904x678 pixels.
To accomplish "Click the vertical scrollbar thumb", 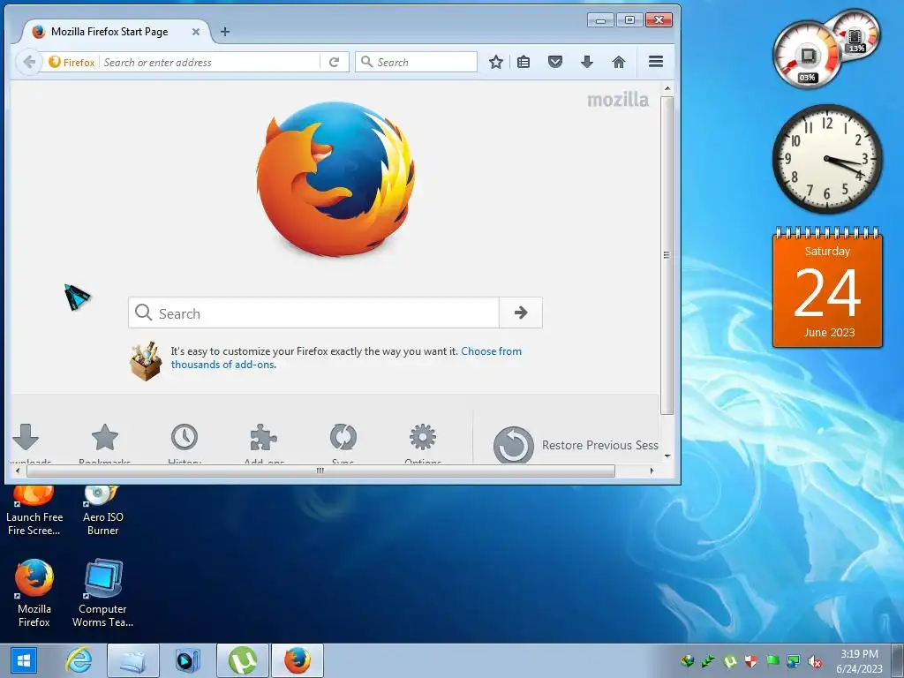I will [x=667, y=255].
